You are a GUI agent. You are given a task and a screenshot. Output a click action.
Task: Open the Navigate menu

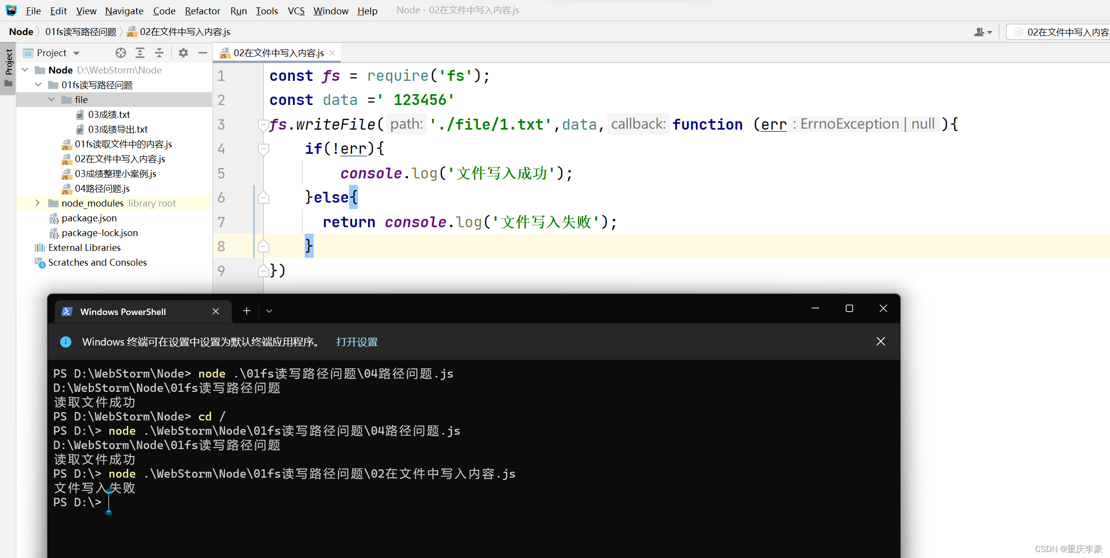click(x=124, y=10)
